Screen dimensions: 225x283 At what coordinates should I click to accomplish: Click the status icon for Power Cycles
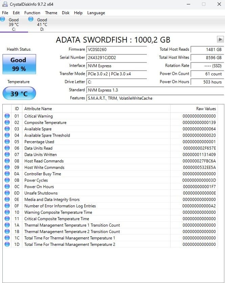click(7, 180)
